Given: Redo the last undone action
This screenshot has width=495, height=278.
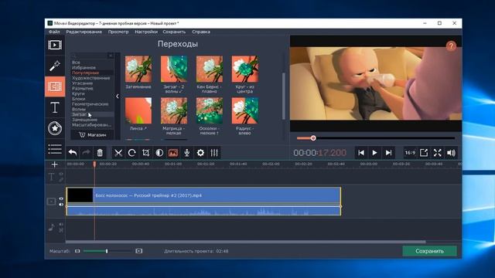Looking at the screenshot, I should [86, 153].
